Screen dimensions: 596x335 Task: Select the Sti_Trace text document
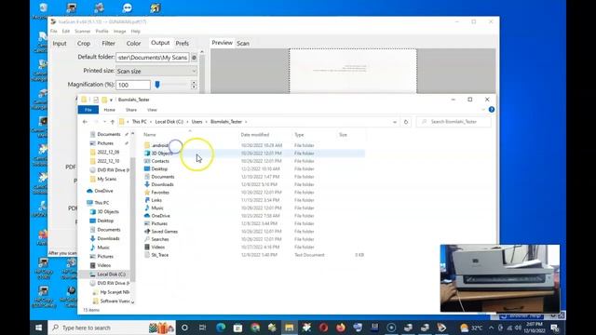click(159, 255)
